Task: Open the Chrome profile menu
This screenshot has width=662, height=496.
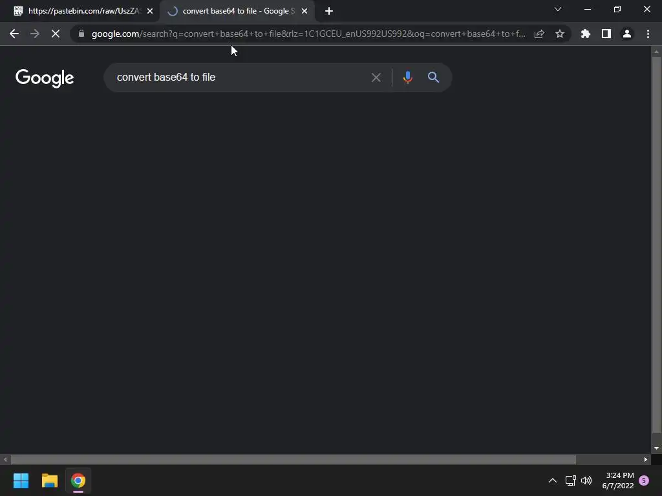Action: [x=627, y=34]
